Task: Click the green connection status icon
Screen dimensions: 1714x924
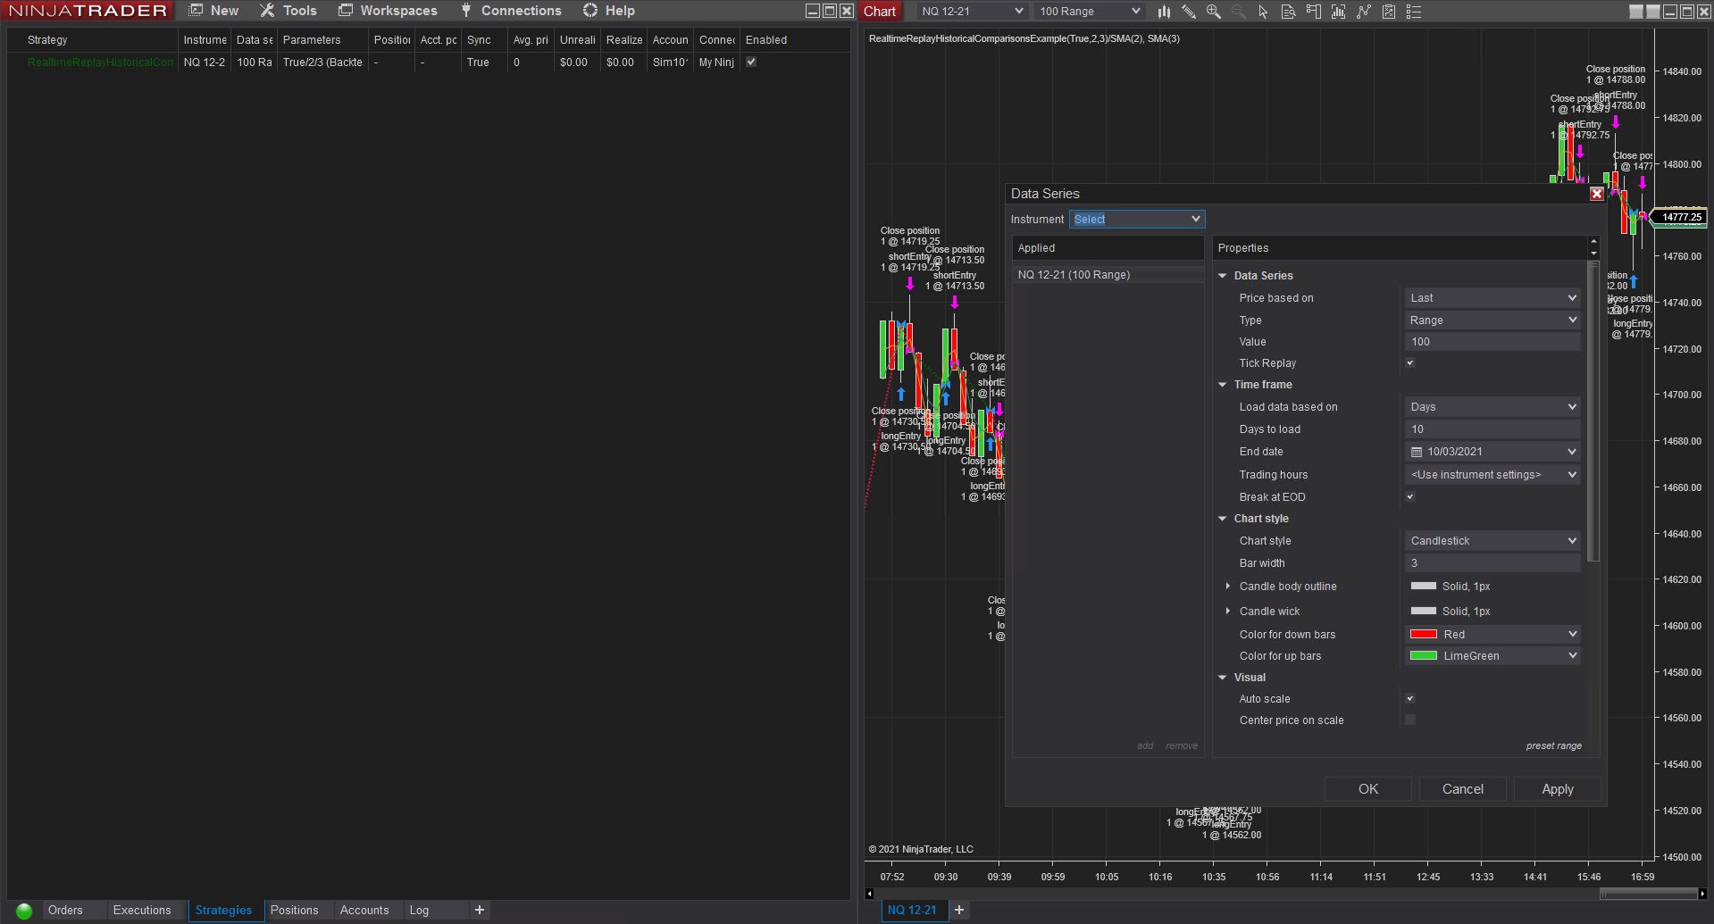Action: click(24, 911)
